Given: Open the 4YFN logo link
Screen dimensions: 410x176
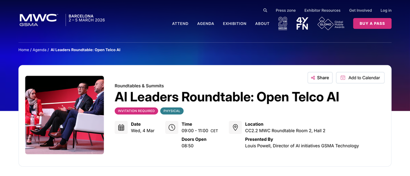Looking at the screenshot, I should (x=302, y=24).
